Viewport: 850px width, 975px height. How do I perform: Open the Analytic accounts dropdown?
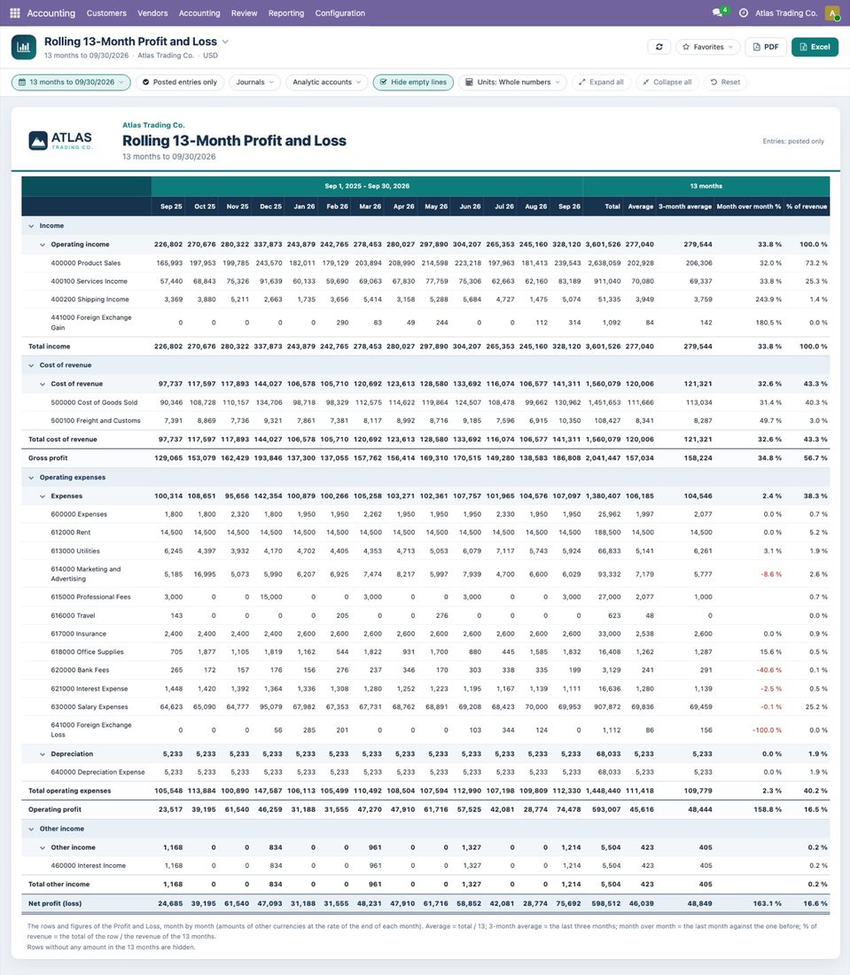click(326, 82)
